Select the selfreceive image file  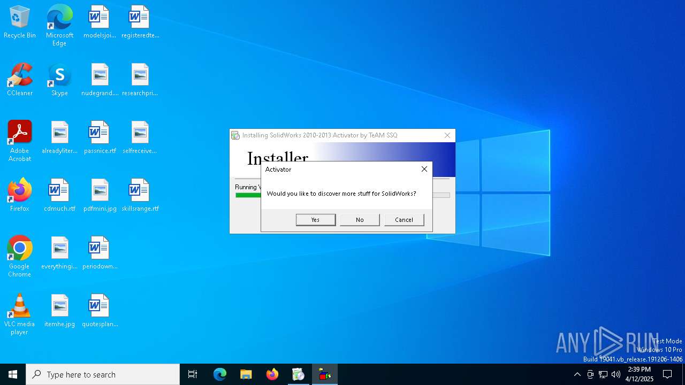pos(140,138)
